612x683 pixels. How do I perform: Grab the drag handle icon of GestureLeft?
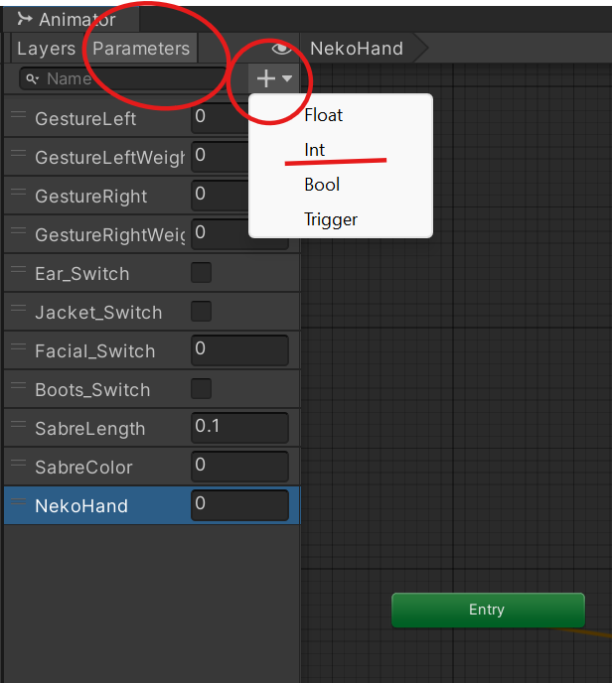tap(18, 115)
